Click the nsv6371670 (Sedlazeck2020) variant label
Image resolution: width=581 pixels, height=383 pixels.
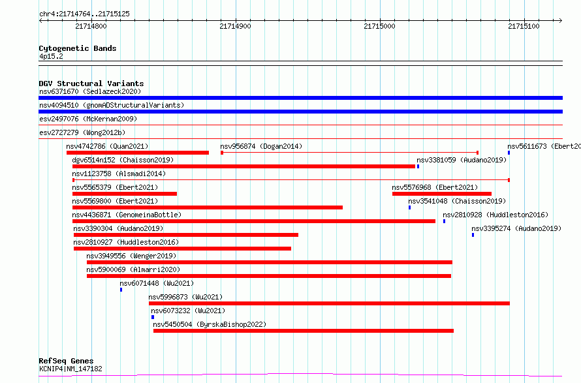pyautogui.click(x=90, y=91)
